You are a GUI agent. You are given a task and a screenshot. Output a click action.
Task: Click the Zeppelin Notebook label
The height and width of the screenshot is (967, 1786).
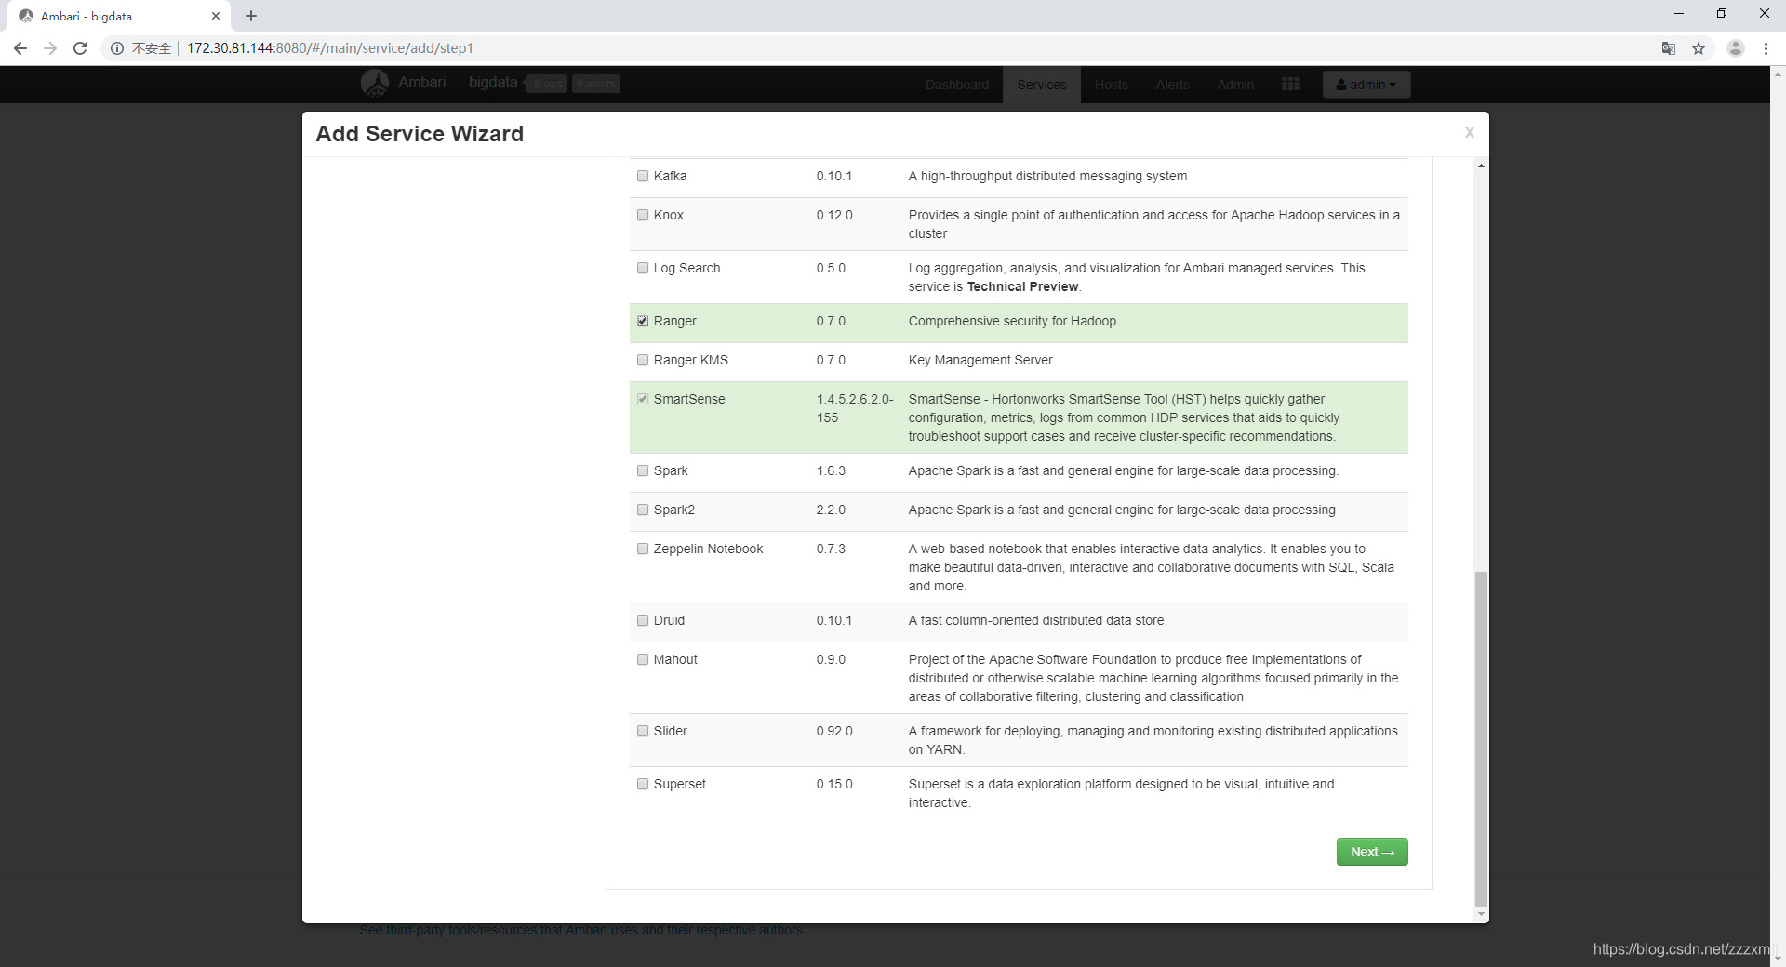(x=708, y=549)
